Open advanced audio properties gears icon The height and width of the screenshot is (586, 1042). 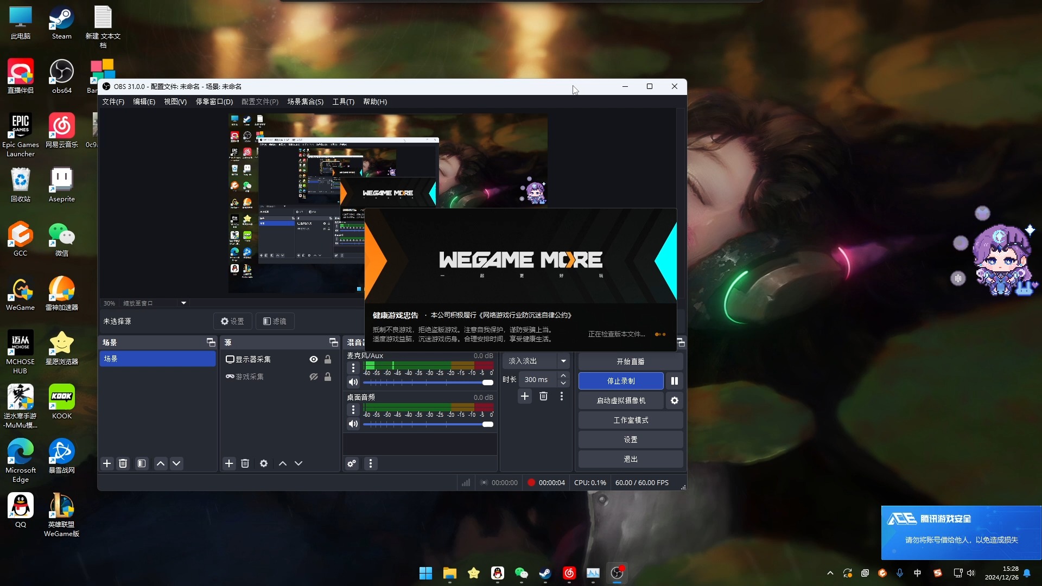coord(352,463)
